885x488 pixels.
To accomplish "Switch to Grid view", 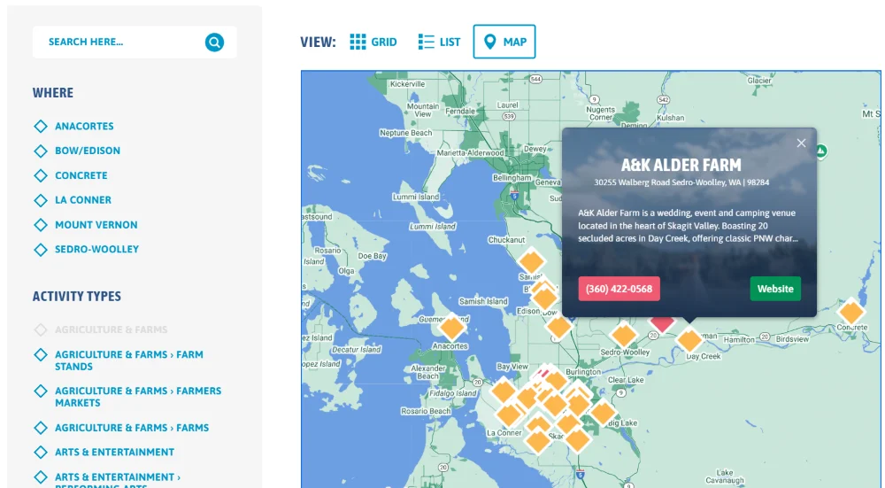I will click(373, 42).
